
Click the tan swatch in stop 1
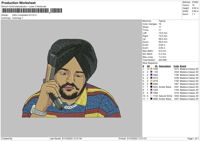(151, 69)
